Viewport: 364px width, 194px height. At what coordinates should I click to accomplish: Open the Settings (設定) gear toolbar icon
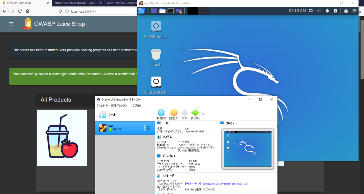[x=174, y=114]
